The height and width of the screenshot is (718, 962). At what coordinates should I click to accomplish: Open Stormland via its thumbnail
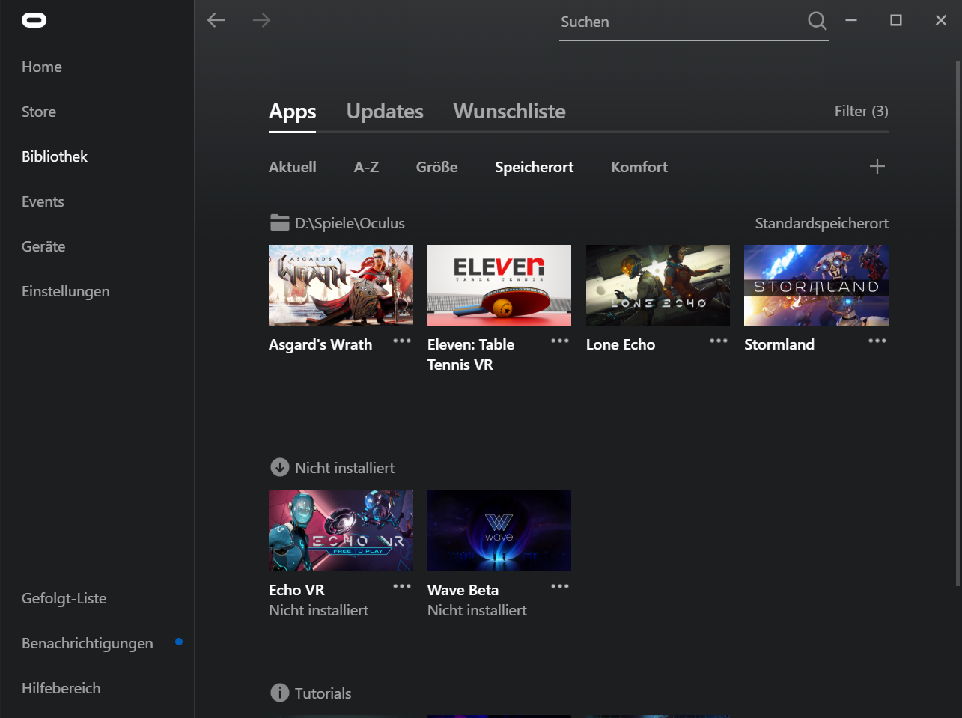(x=815, y=285)
